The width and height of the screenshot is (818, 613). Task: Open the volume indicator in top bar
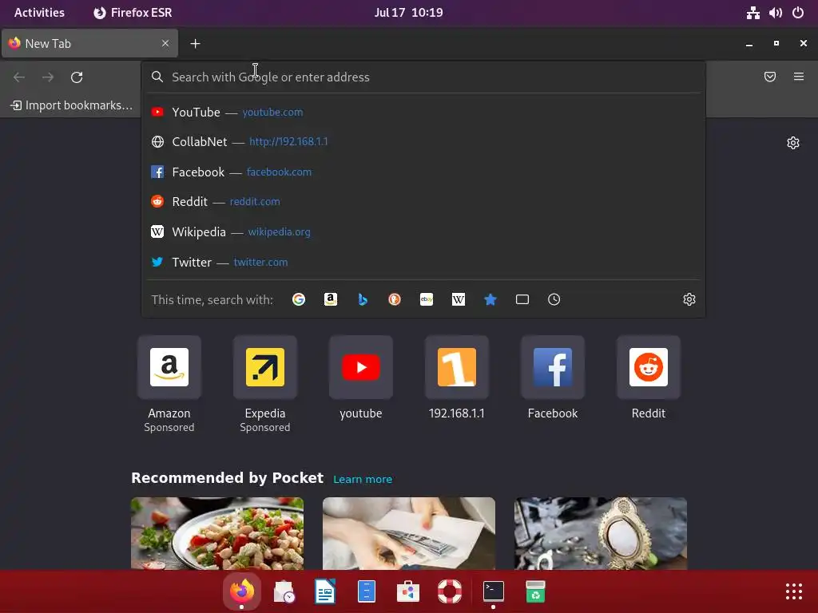tap(775, 13)
